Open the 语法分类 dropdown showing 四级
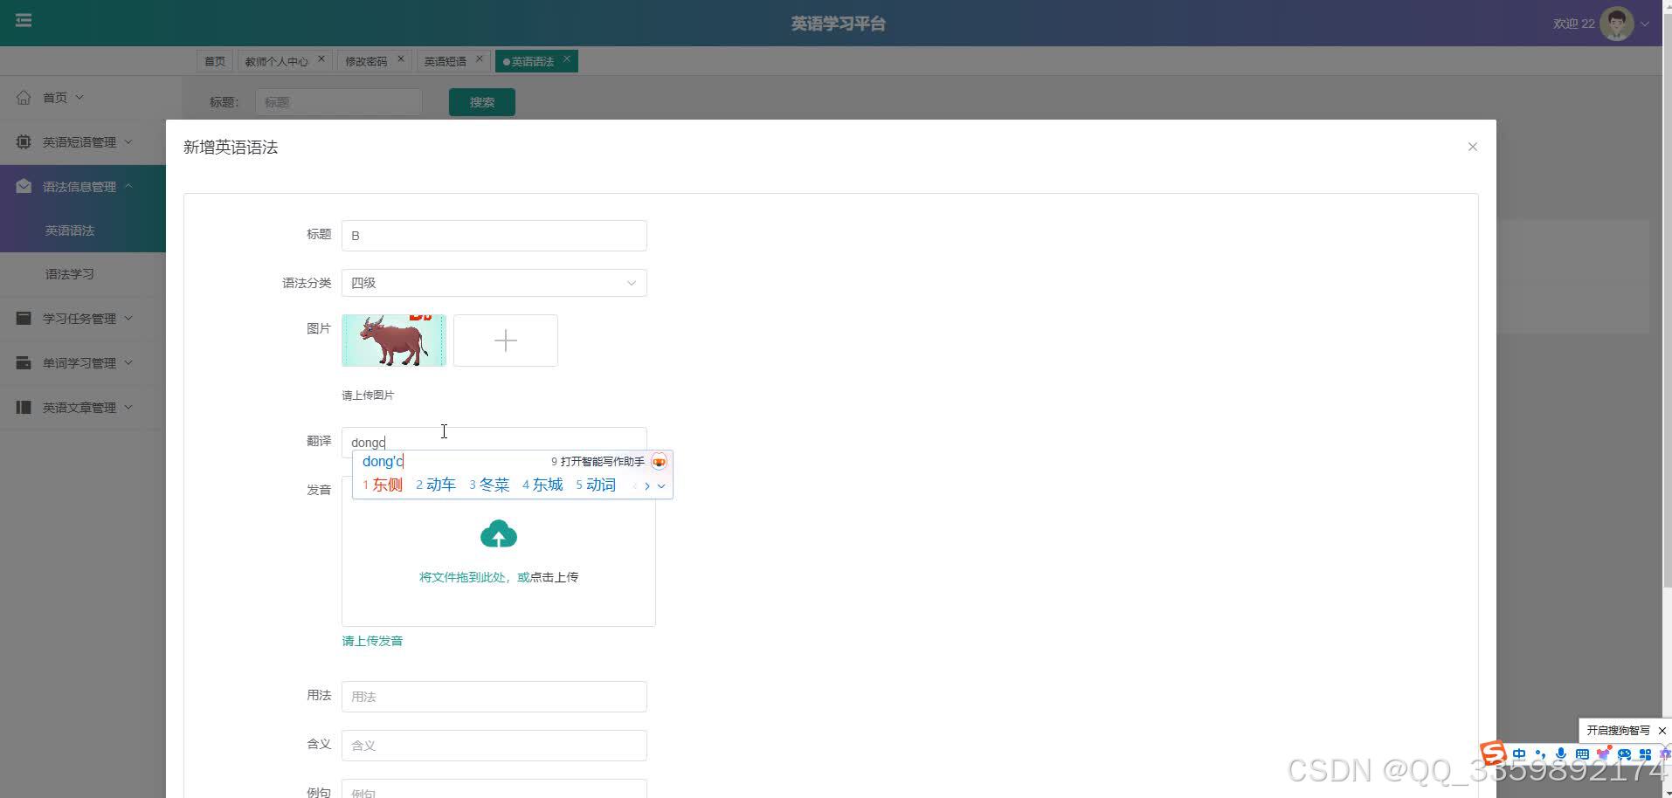This screenshot has width=1672, height=798. [x=494, y=283]
